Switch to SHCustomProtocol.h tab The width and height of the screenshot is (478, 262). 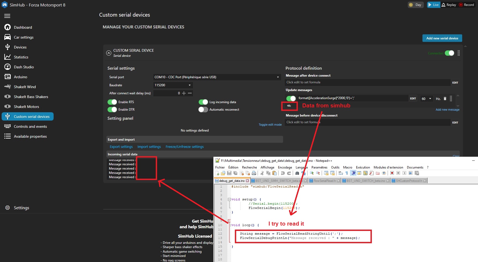pos(409,181)
